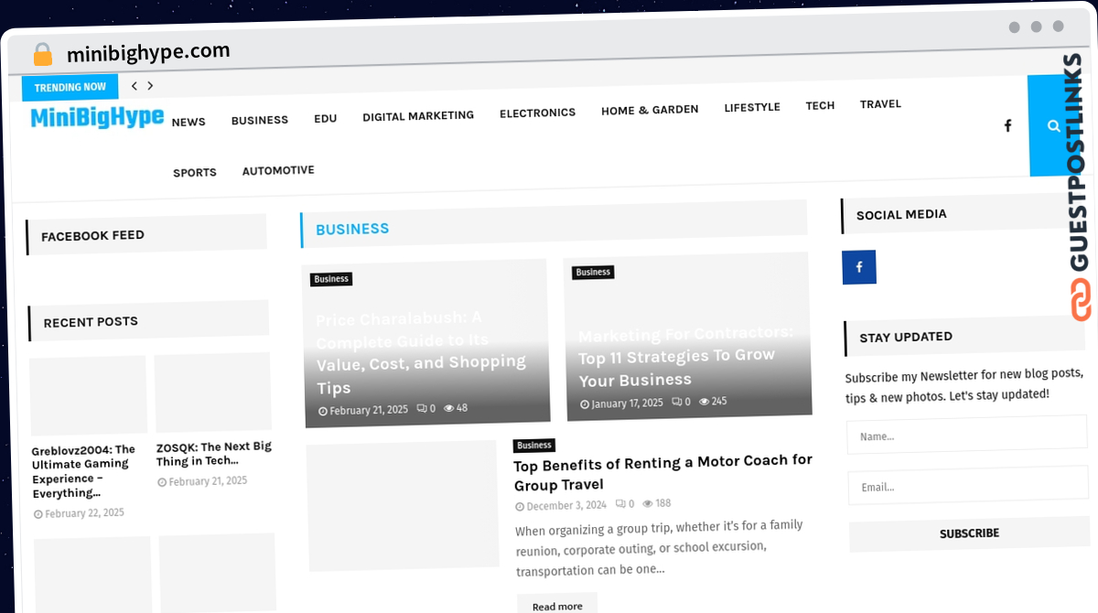This screenshot has height=613, width=1098.
Task: Open the Business menu item
Action: click(x=260, y=120)
